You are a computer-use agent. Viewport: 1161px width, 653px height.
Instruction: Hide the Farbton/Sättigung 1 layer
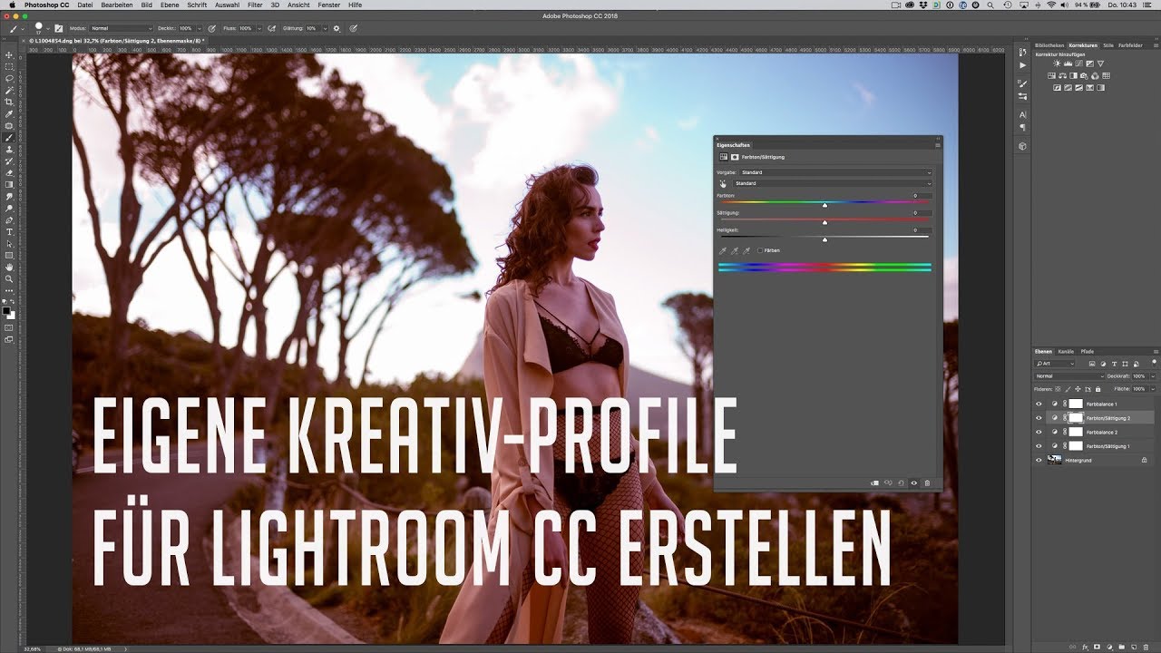click(x=1039, y=446)
